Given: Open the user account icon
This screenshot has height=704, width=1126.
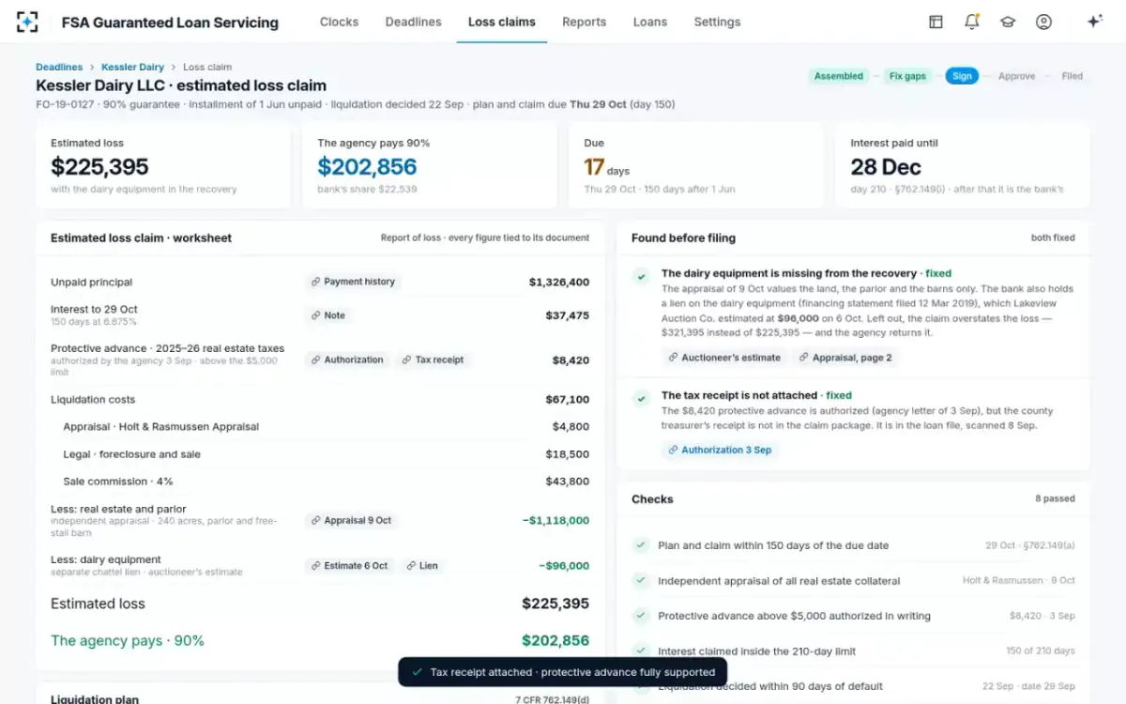Looking at the screenshot, I should [1043, 22].
